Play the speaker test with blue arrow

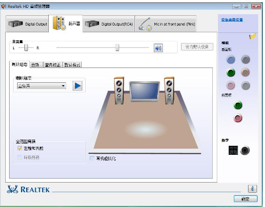coord(77,86)
